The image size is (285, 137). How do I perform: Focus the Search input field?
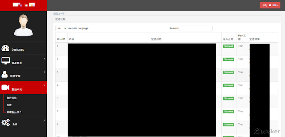tap(196, 28)
